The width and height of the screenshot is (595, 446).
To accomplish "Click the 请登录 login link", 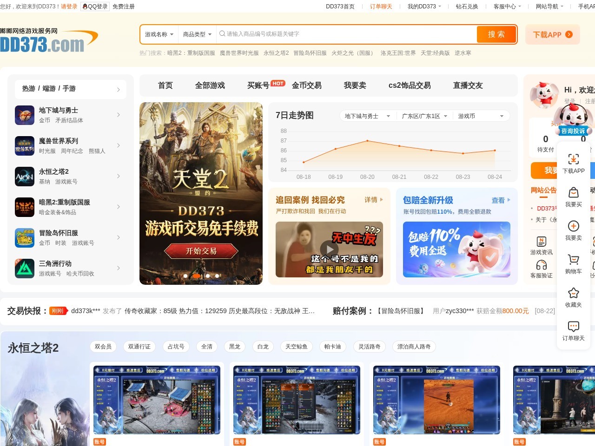I will point(69,7).
